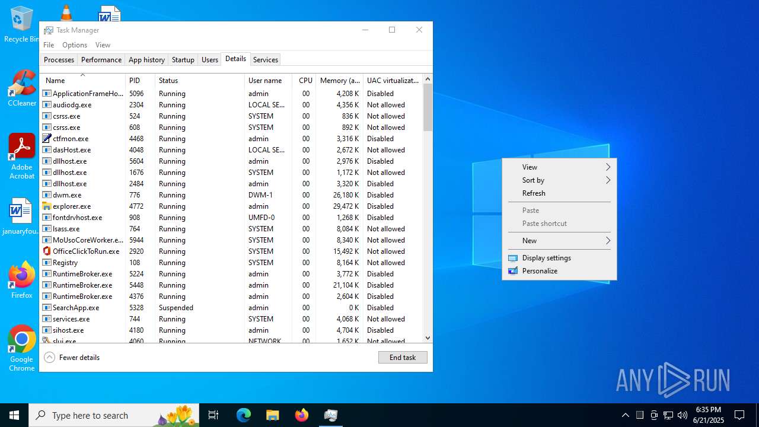Switch to the Services tab
Image resolution: width=759 pixels, height=427 pixels.
[265, 60]
